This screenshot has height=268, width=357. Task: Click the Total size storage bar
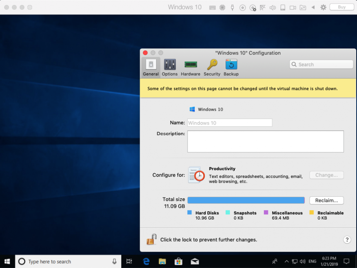246,200
